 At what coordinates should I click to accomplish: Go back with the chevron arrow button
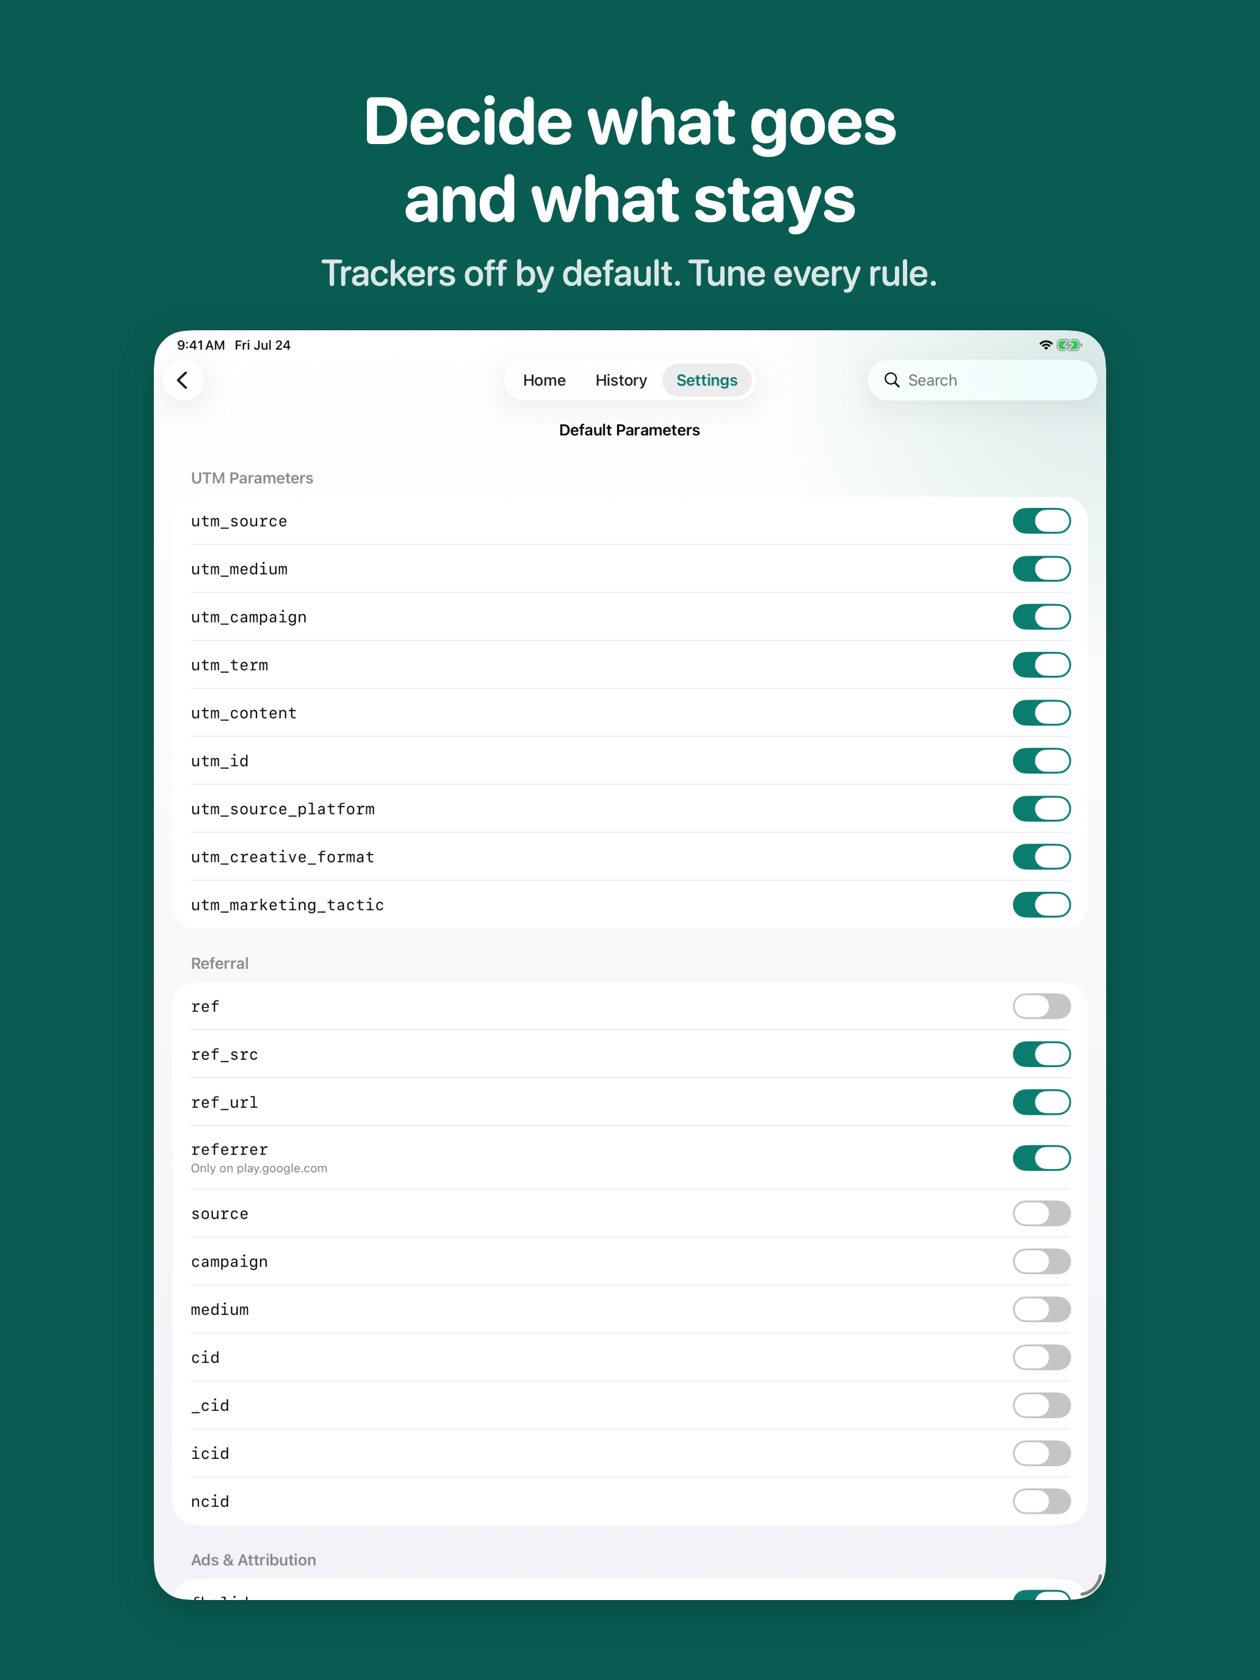(183, 380)
